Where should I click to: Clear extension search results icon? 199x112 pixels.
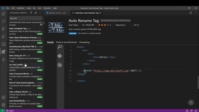click(36, 13)
